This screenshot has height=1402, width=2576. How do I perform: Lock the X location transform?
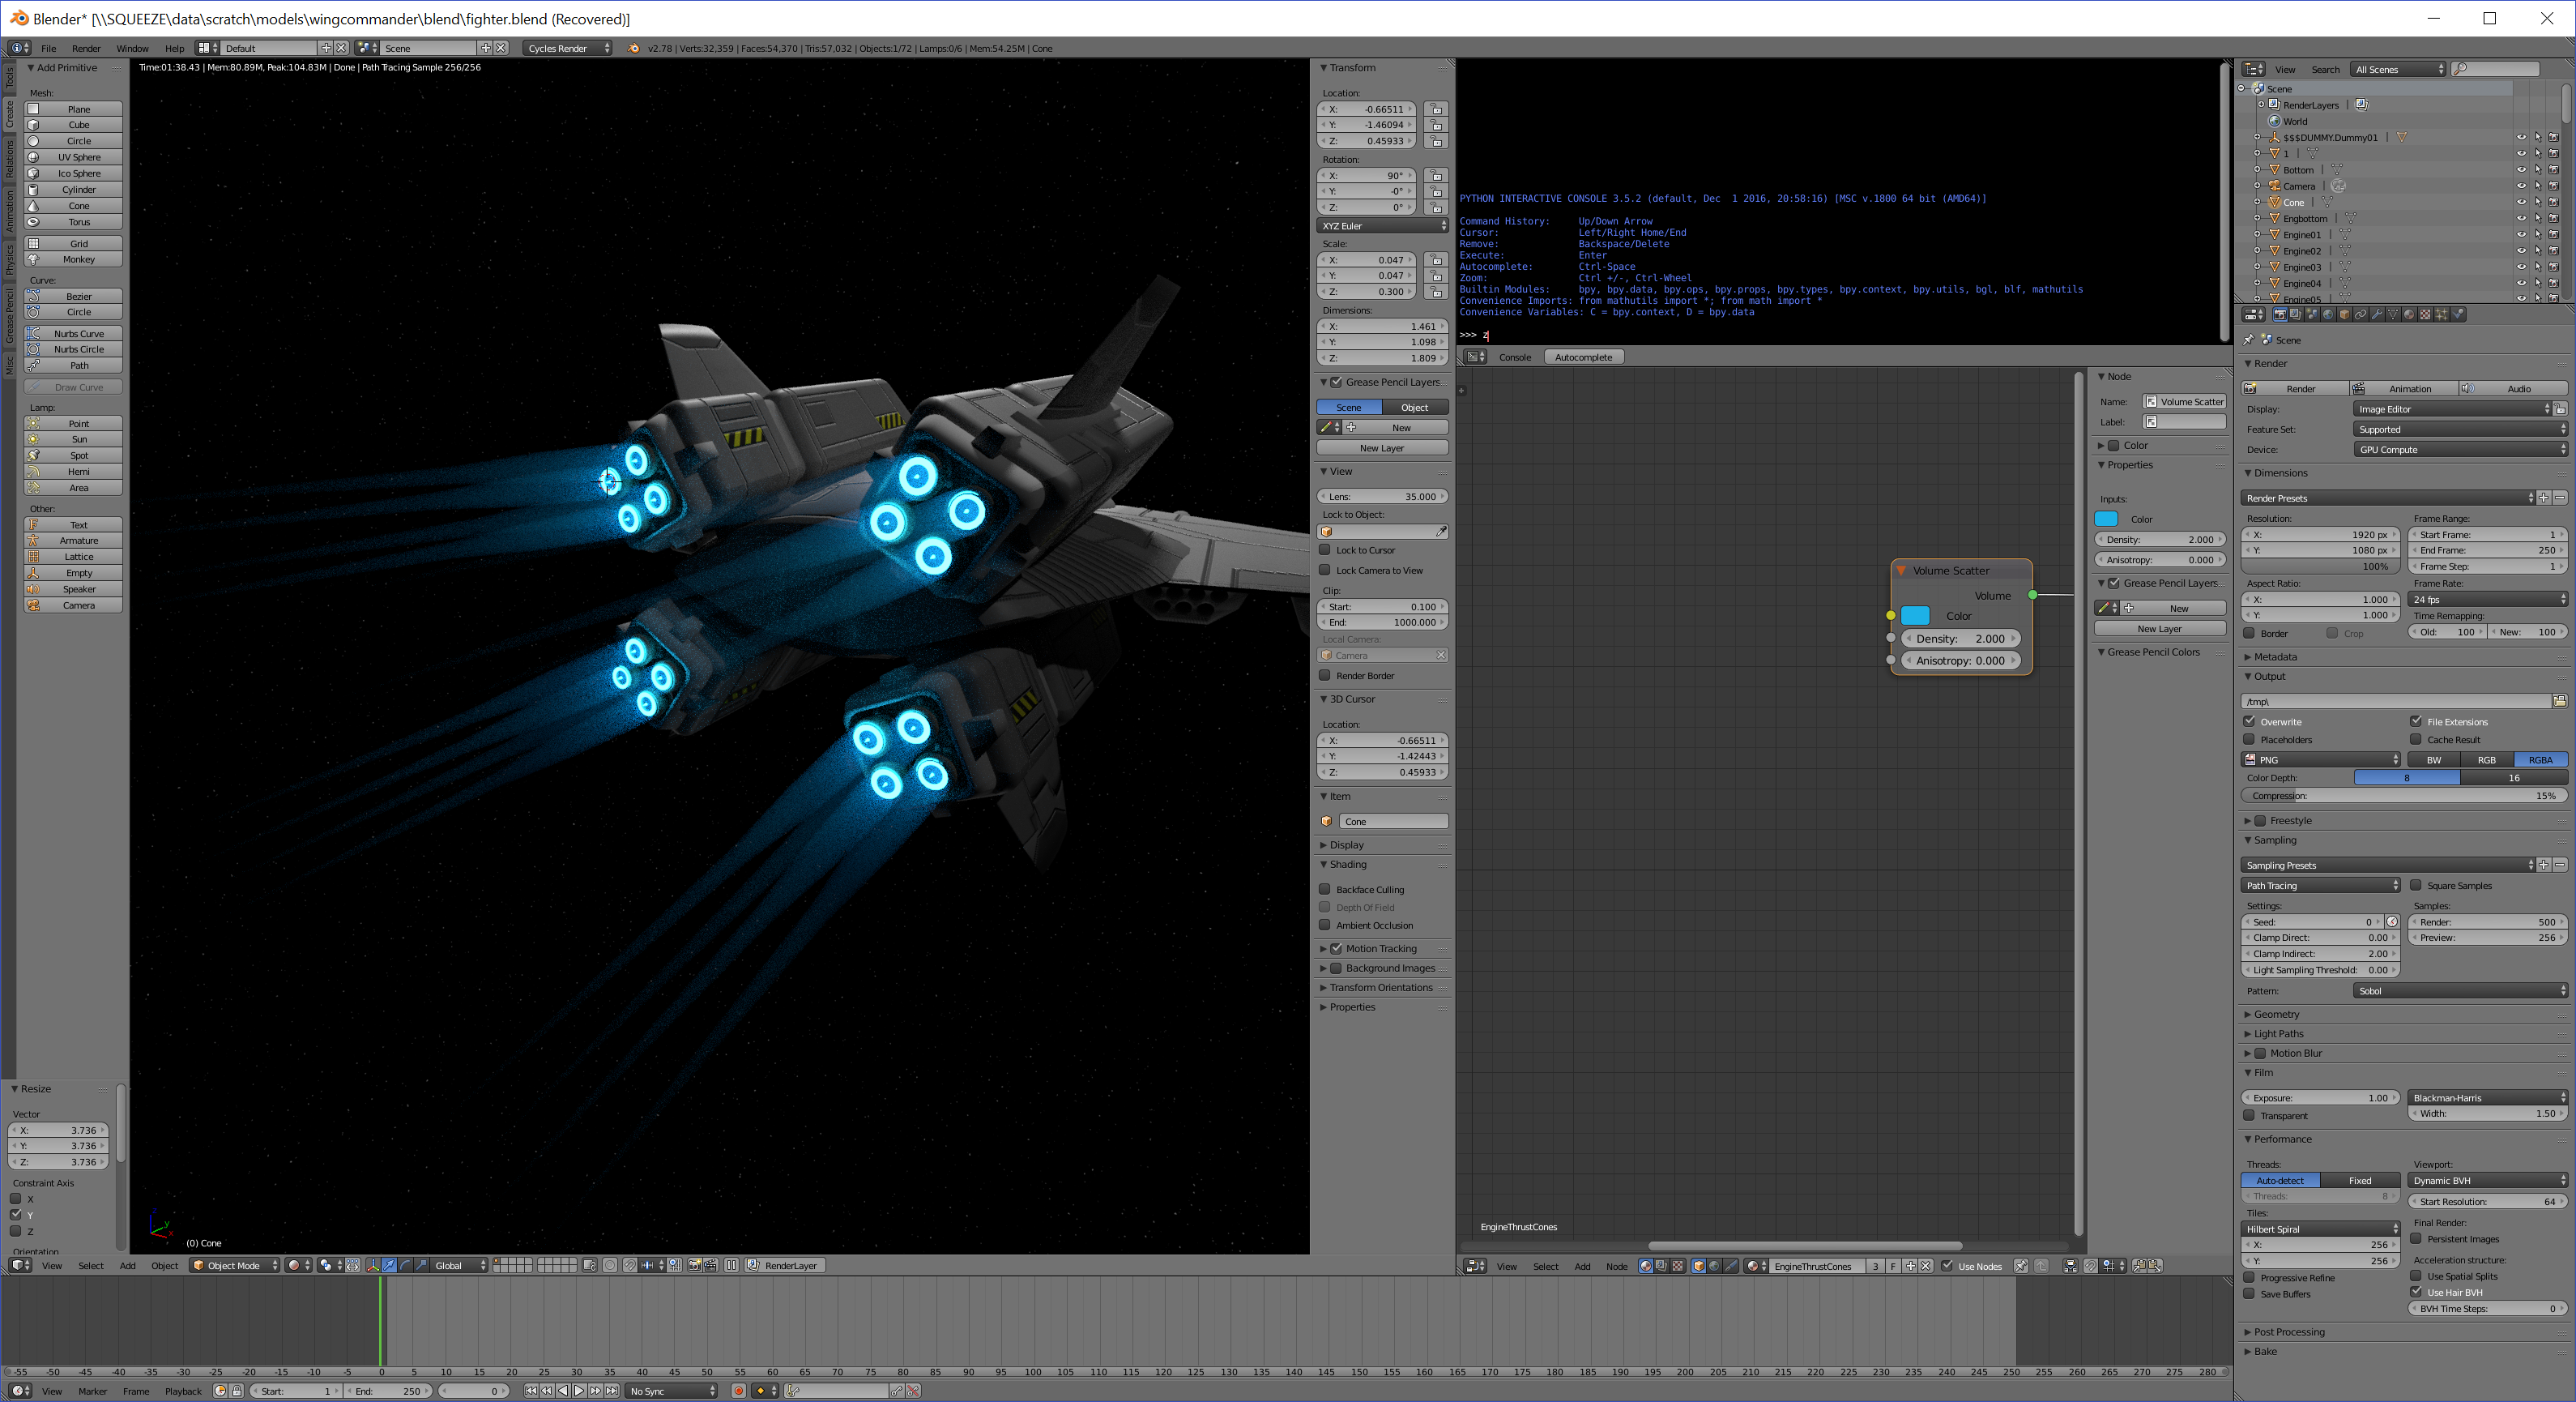click(1436, 109)
